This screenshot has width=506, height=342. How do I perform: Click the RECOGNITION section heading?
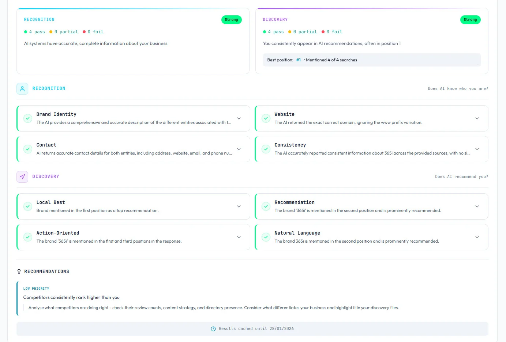(x=49, y=89)
